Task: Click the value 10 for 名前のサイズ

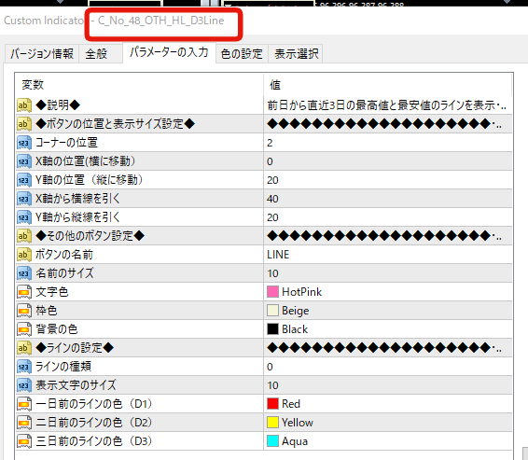Action: (x=272, y=273)
